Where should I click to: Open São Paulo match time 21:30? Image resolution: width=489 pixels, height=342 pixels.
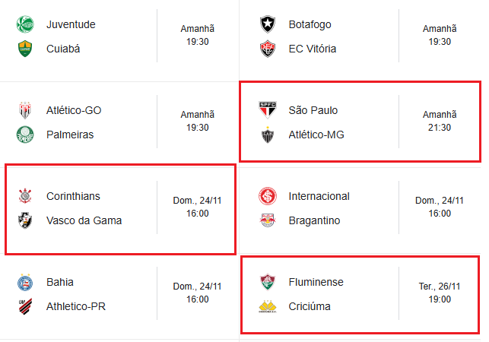click(440, 128)
